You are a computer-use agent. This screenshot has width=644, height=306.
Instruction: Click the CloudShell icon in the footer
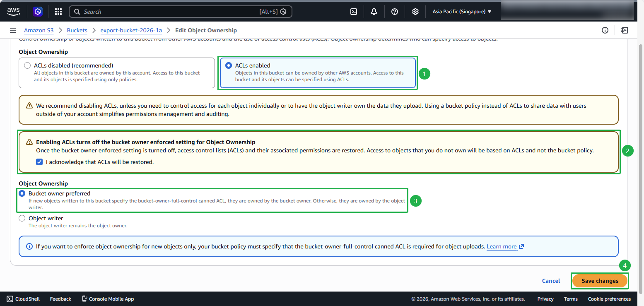click(9, 299)
